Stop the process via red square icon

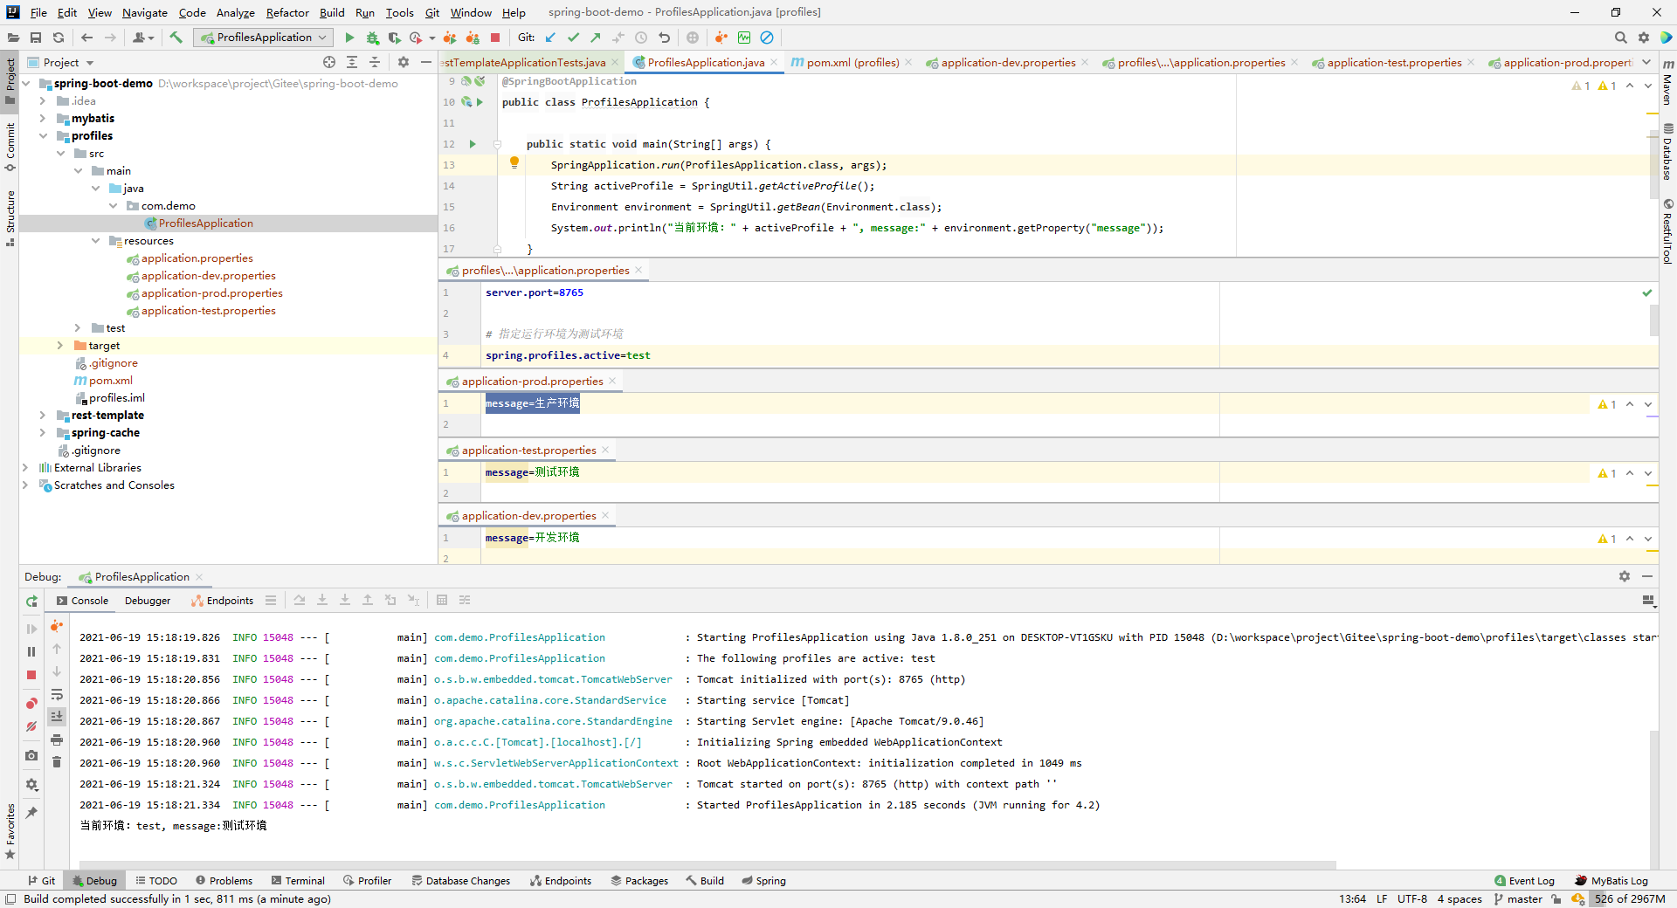click(x=493, y=38)
